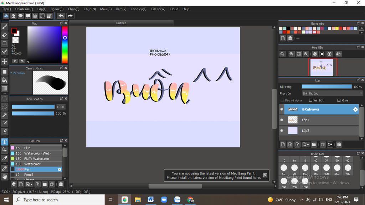Open settings gear for the Pen brush
The width and height of the screenshot is (365, 205).
click(x=60, y=169)
